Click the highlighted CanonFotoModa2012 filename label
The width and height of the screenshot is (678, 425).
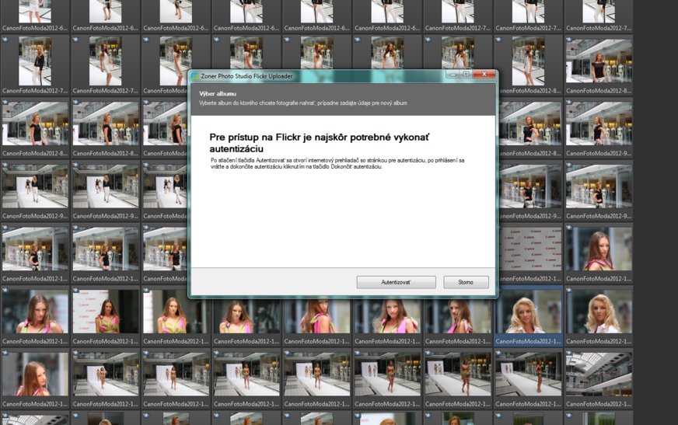coord(527,340)
